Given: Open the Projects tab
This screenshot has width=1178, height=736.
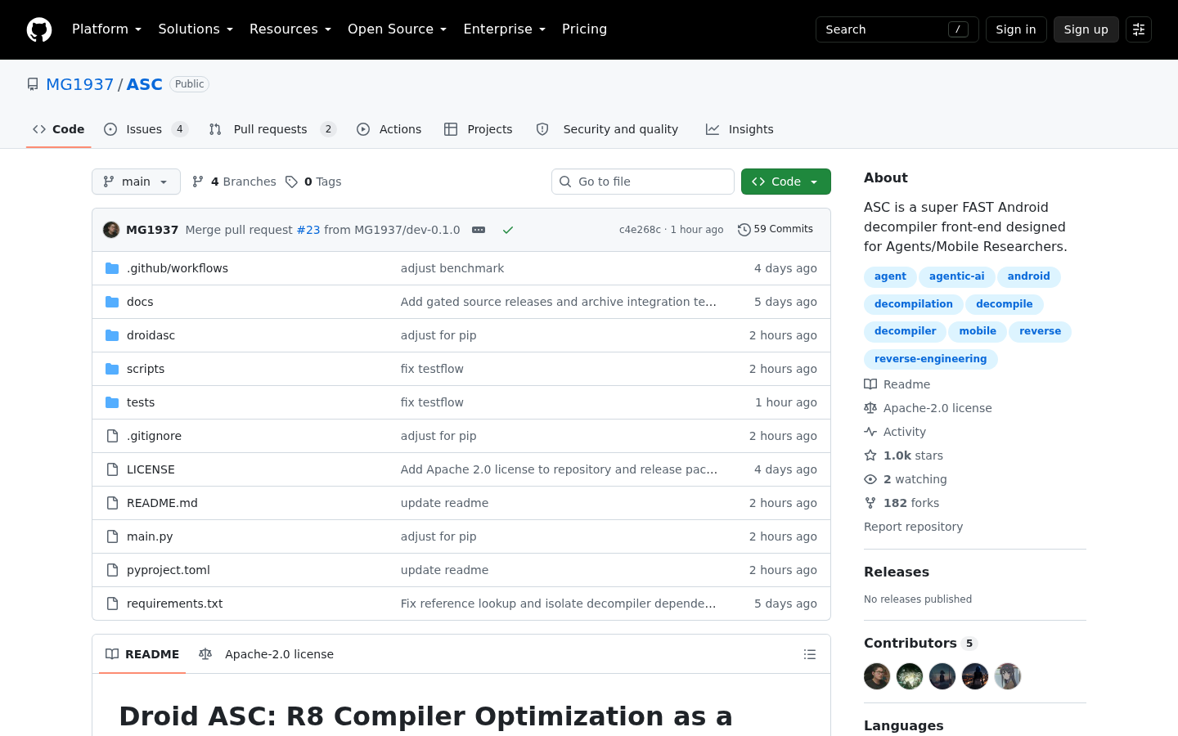Looking at the screenshot, I should (x=479, y=129).
